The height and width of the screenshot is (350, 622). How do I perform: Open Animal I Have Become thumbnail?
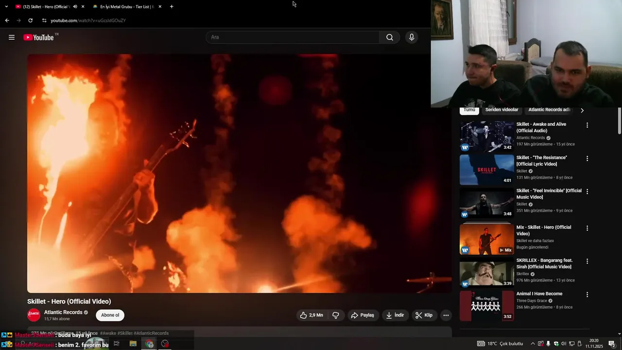[x=486, y=306]
